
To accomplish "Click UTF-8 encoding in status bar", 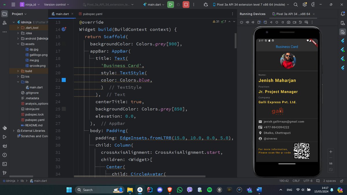I will tap(308, 181).
